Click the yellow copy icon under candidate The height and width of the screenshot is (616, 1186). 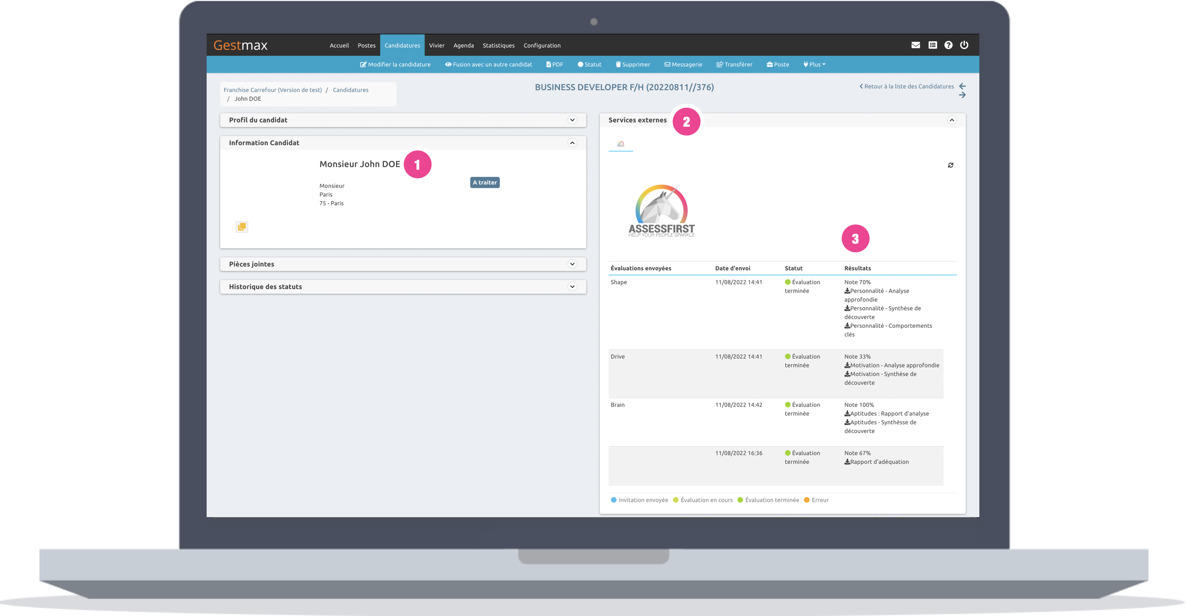coord(242,227)
